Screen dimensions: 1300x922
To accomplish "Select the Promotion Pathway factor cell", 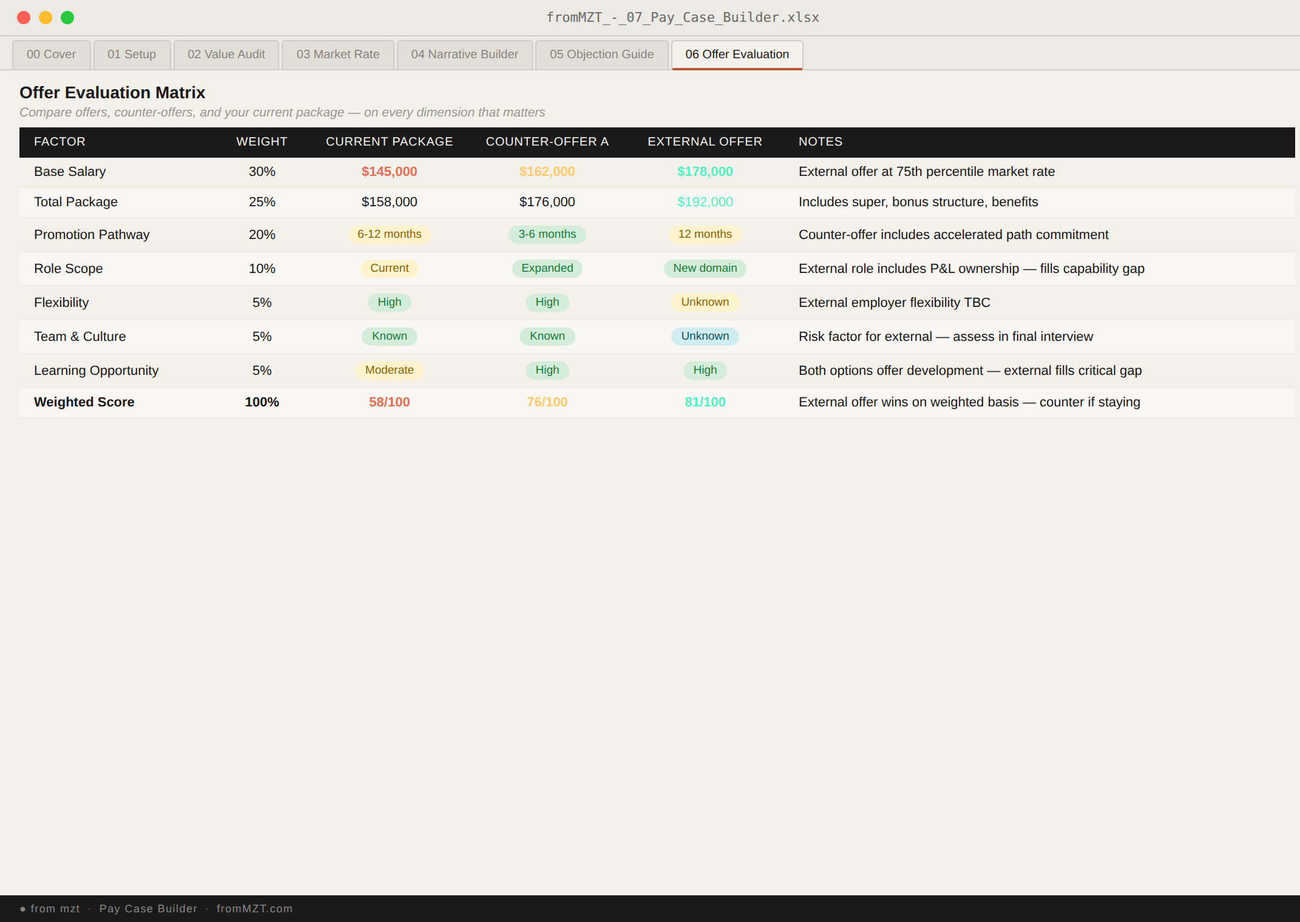I will click(92, 235).
